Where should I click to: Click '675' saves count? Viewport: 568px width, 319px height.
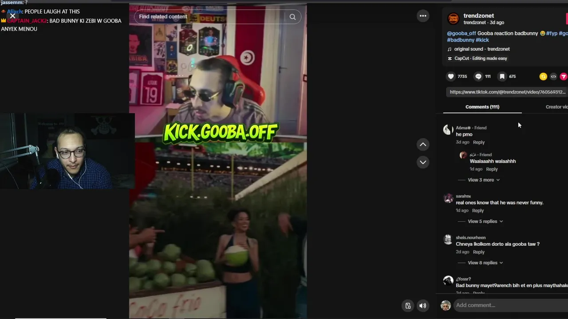513,77
